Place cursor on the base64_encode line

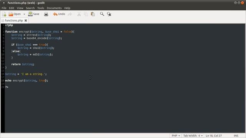coord(37,38)
